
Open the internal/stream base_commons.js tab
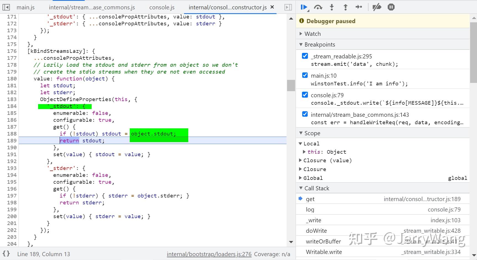coord(92,7)
